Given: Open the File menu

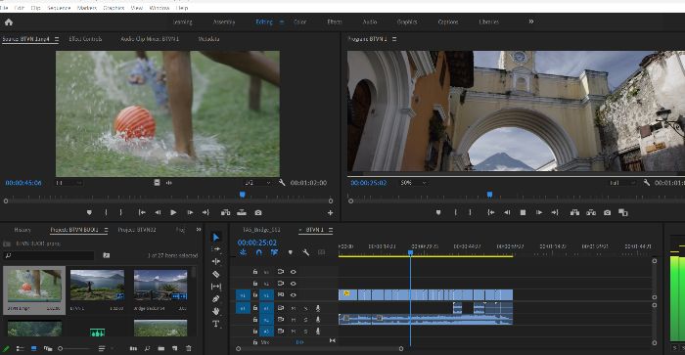Looking at the screenshot, I should 4,8.
